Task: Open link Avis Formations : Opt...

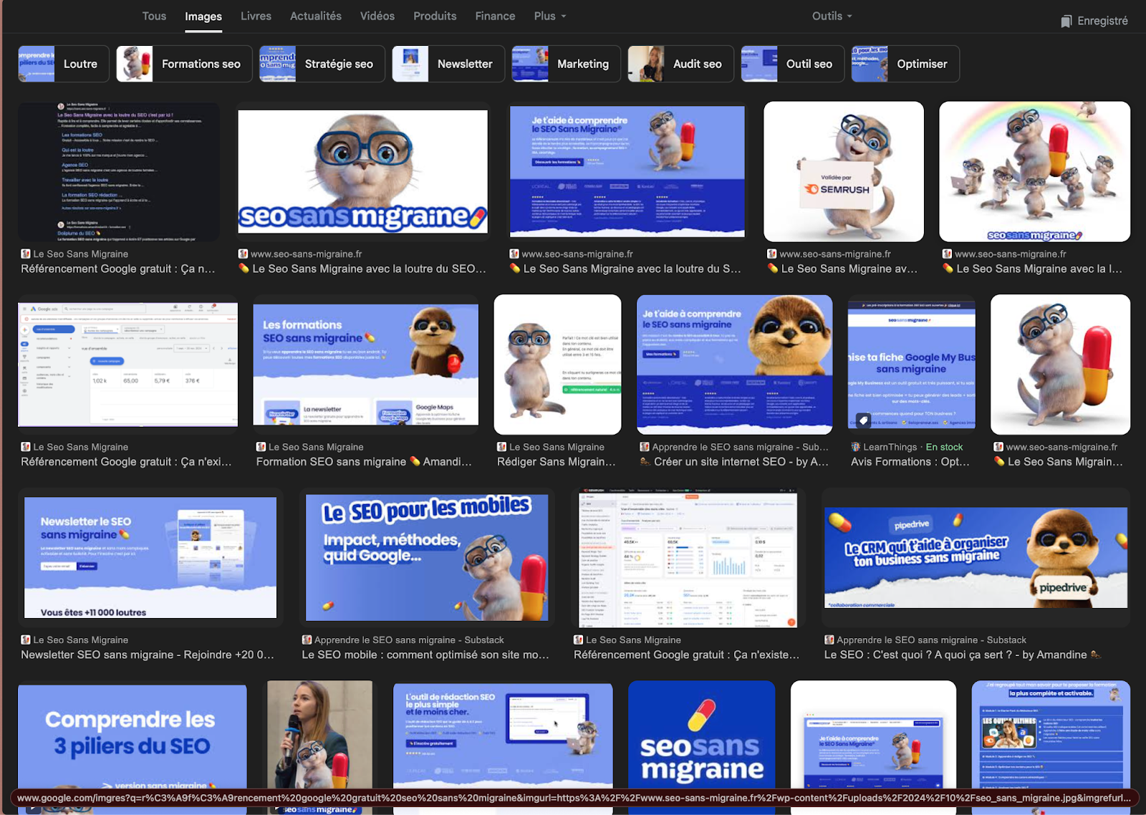Action: click(910, 462)
